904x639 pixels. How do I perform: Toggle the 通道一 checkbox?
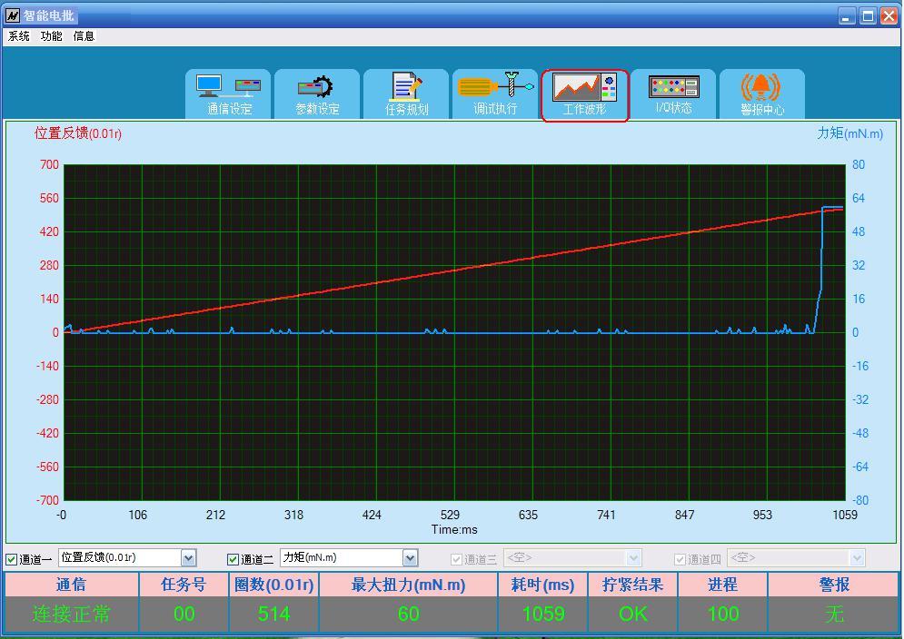[12, 559]
